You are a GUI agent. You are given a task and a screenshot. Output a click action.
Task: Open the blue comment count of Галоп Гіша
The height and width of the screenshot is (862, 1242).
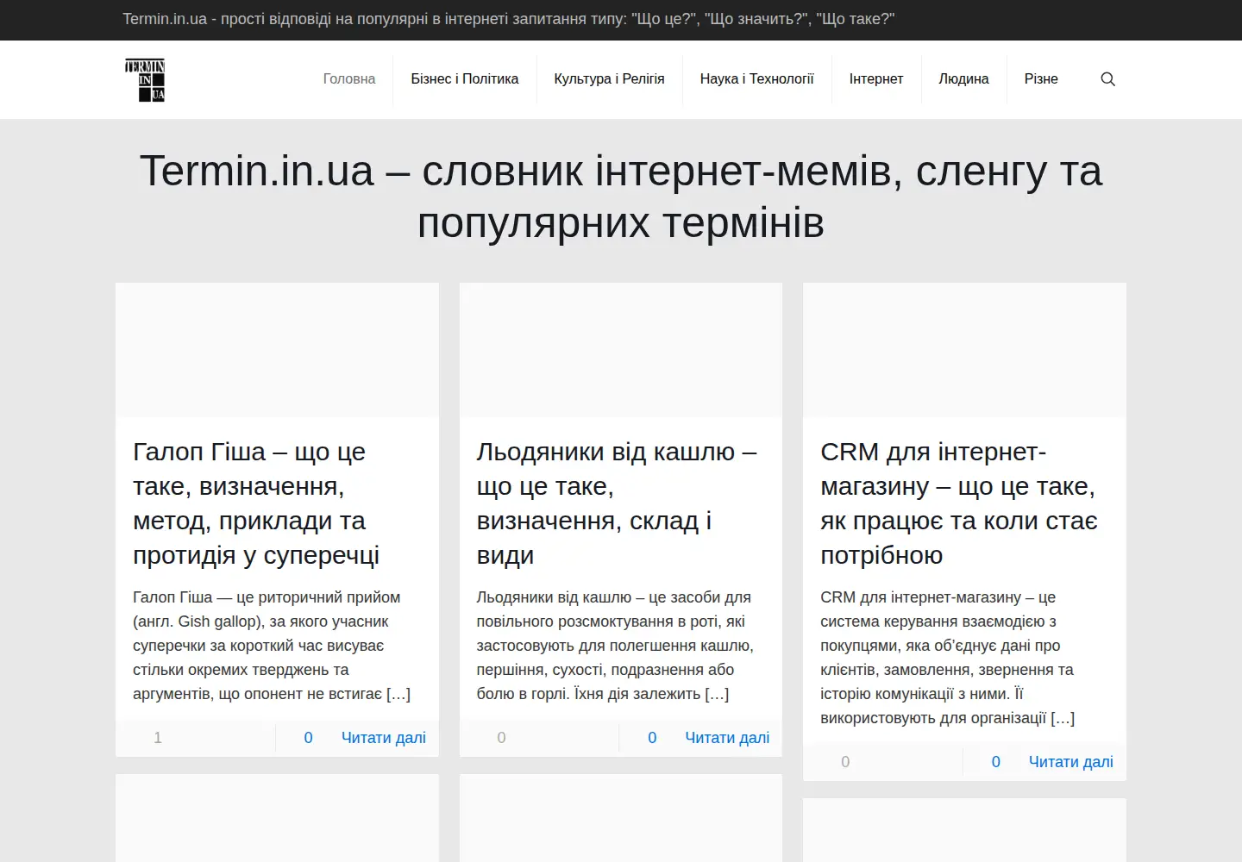[x=308, y=738]
